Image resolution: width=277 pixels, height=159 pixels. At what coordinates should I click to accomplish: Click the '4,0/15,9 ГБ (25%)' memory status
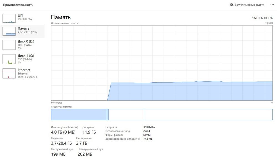coord(27,32)
